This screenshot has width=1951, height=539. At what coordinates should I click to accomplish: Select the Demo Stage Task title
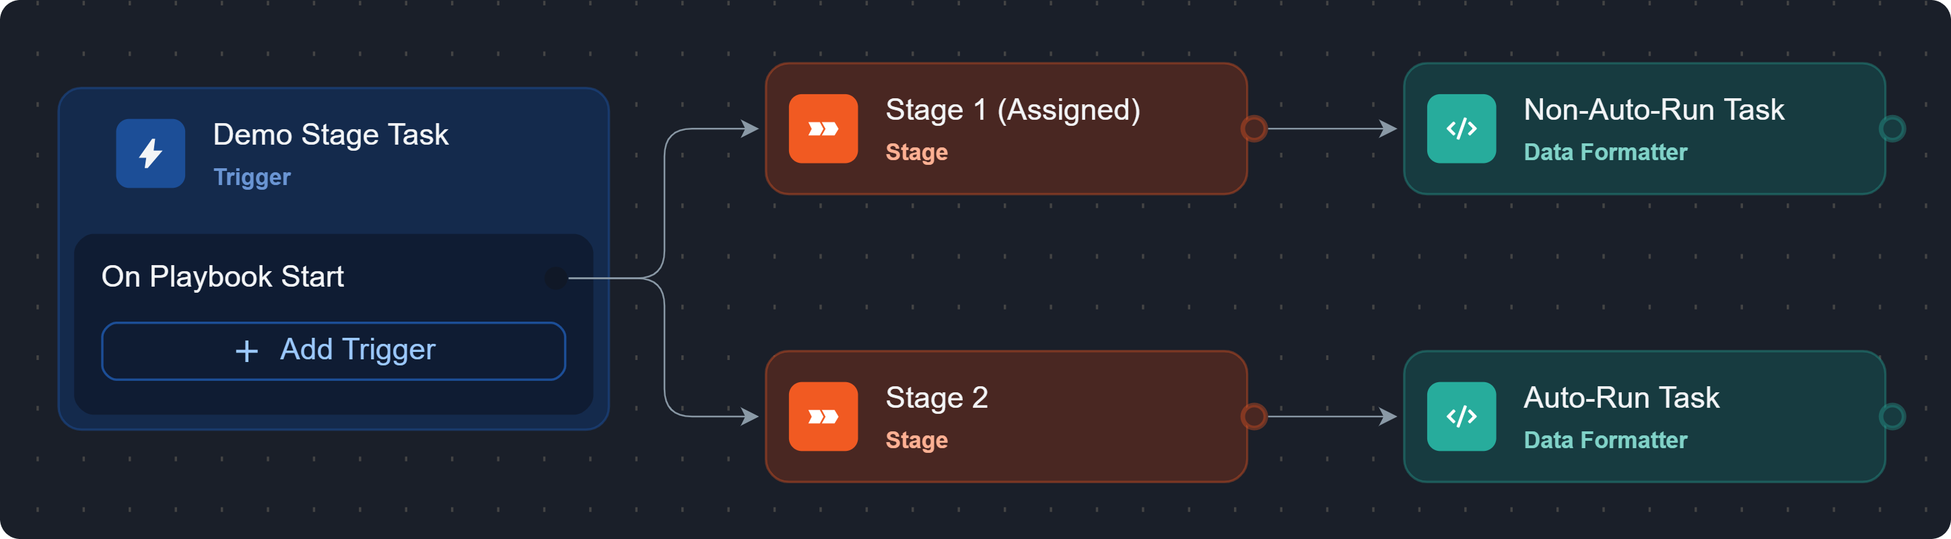click(x=330, y=135)
